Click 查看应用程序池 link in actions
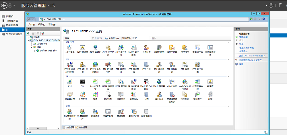287x135 pixels. point(246,48)
